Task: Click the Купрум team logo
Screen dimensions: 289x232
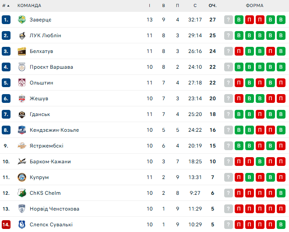Action: pos(22,177)
